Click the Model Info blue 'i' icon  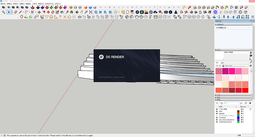[x=170, y=12]
